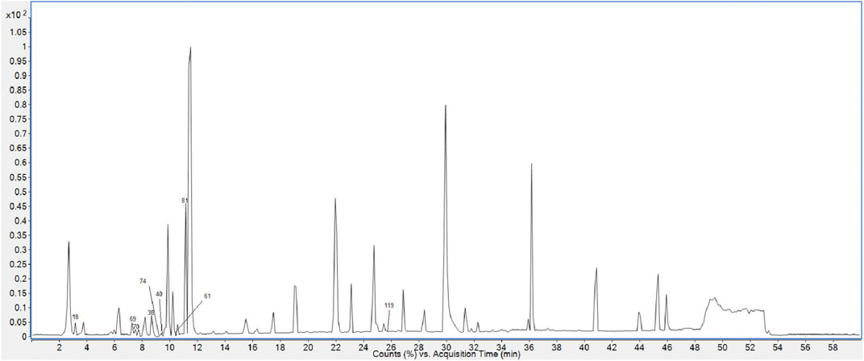Click the x-axis tick value 58
The height and width of the screenshot is (361, 864).
[x=833, y=347]
